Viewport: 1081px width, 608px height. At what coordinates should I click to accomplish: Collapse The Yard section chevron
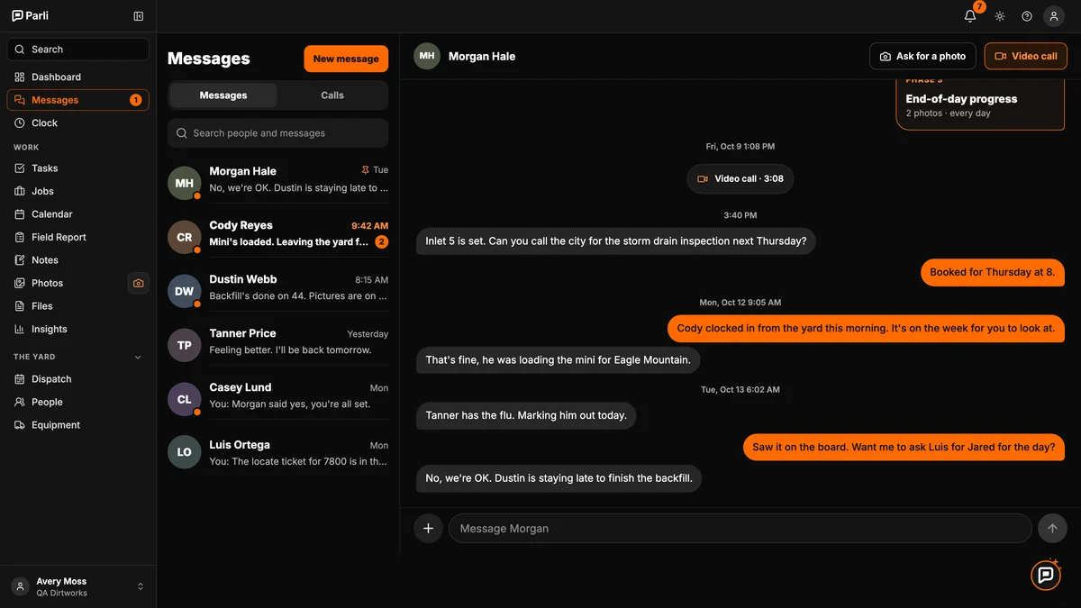pyautogui.click(x=138, y=357)
